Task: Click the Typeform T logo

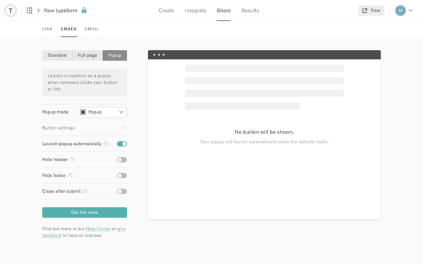Action: (x=11, y=11)
